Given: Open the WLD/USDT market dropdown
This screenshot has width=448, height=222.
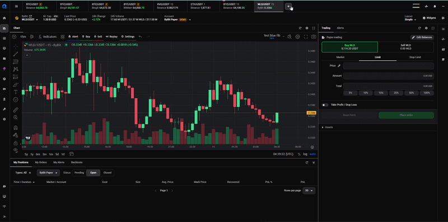Looking at the screenshot, I should click(30, 20).
